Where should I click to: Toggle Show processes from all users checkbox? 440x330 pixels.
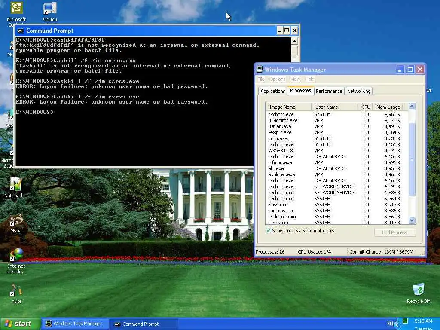[268, 230]
